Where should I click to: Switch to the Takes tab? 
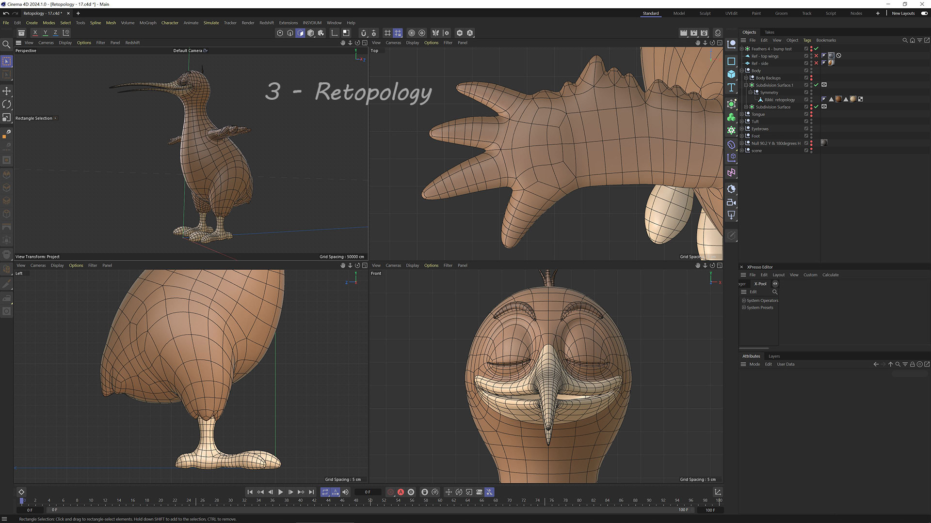pos(769,32)
